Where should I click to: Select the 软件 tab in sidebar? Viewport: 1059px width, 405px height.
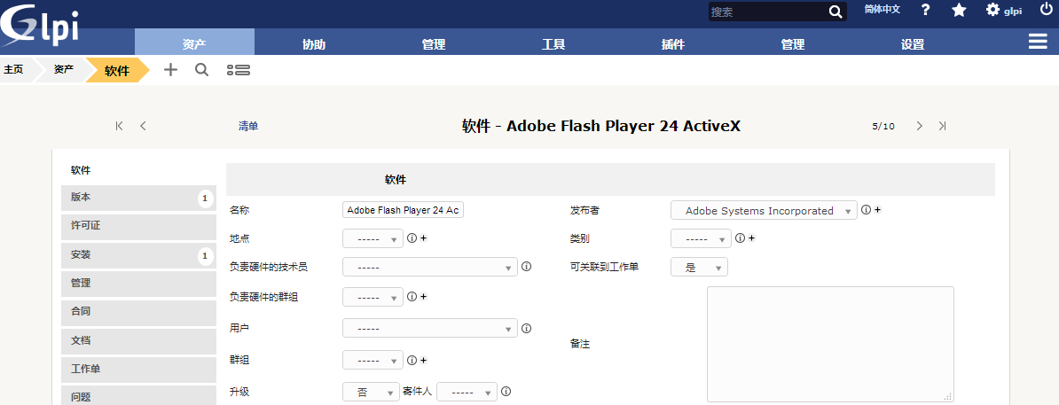tap(138, 170)
